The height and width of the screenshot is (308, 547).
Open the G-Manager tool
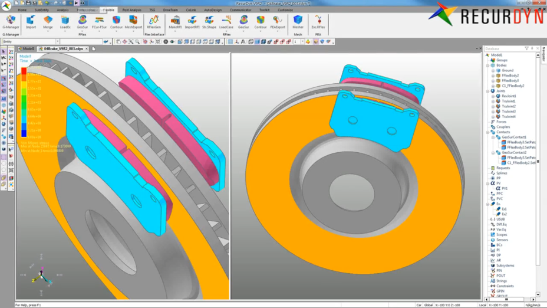point(11,22)
